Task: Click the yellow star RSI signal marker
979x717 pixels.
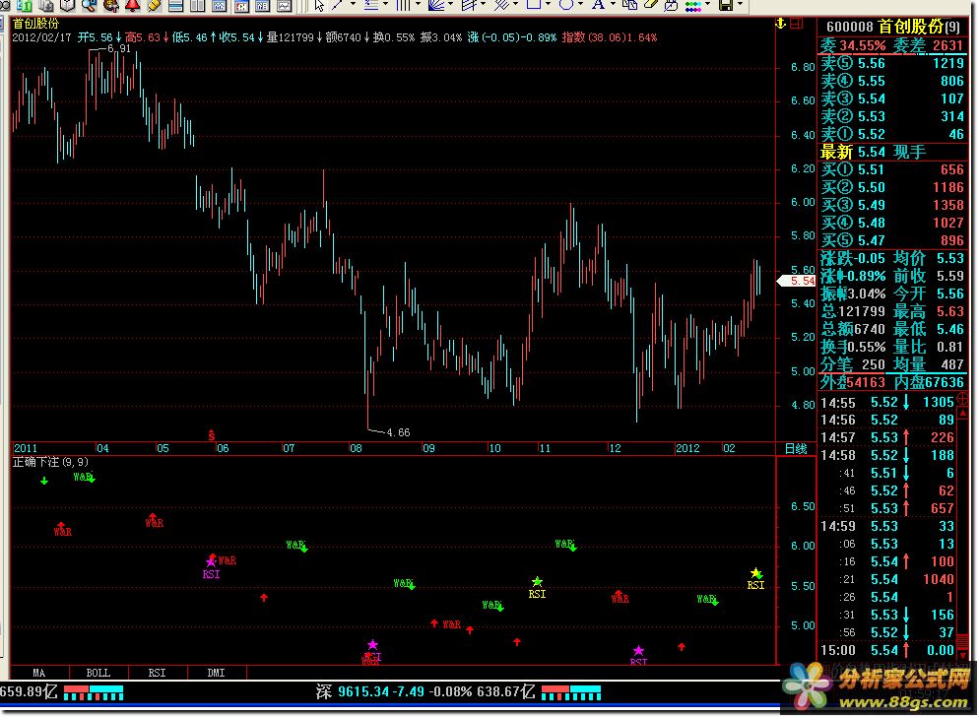Action: (755, 573)
